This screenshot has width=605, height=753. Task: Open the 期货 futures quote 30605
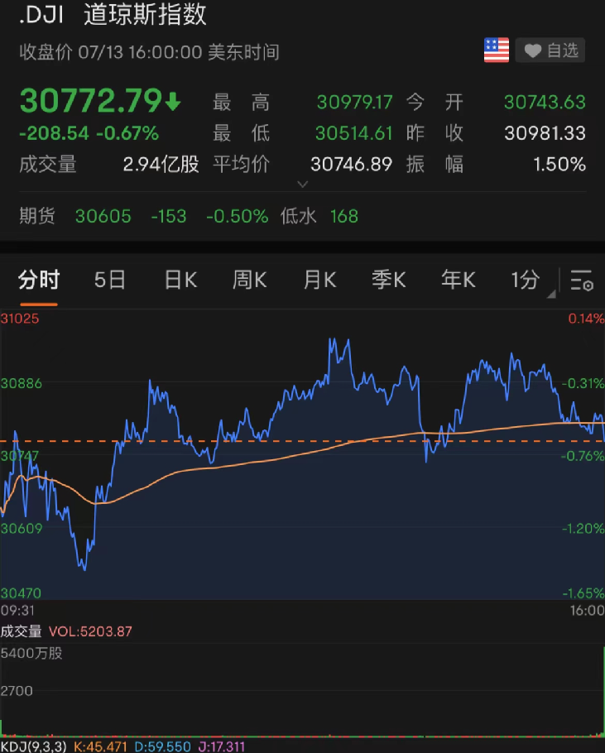click(103, 216)
